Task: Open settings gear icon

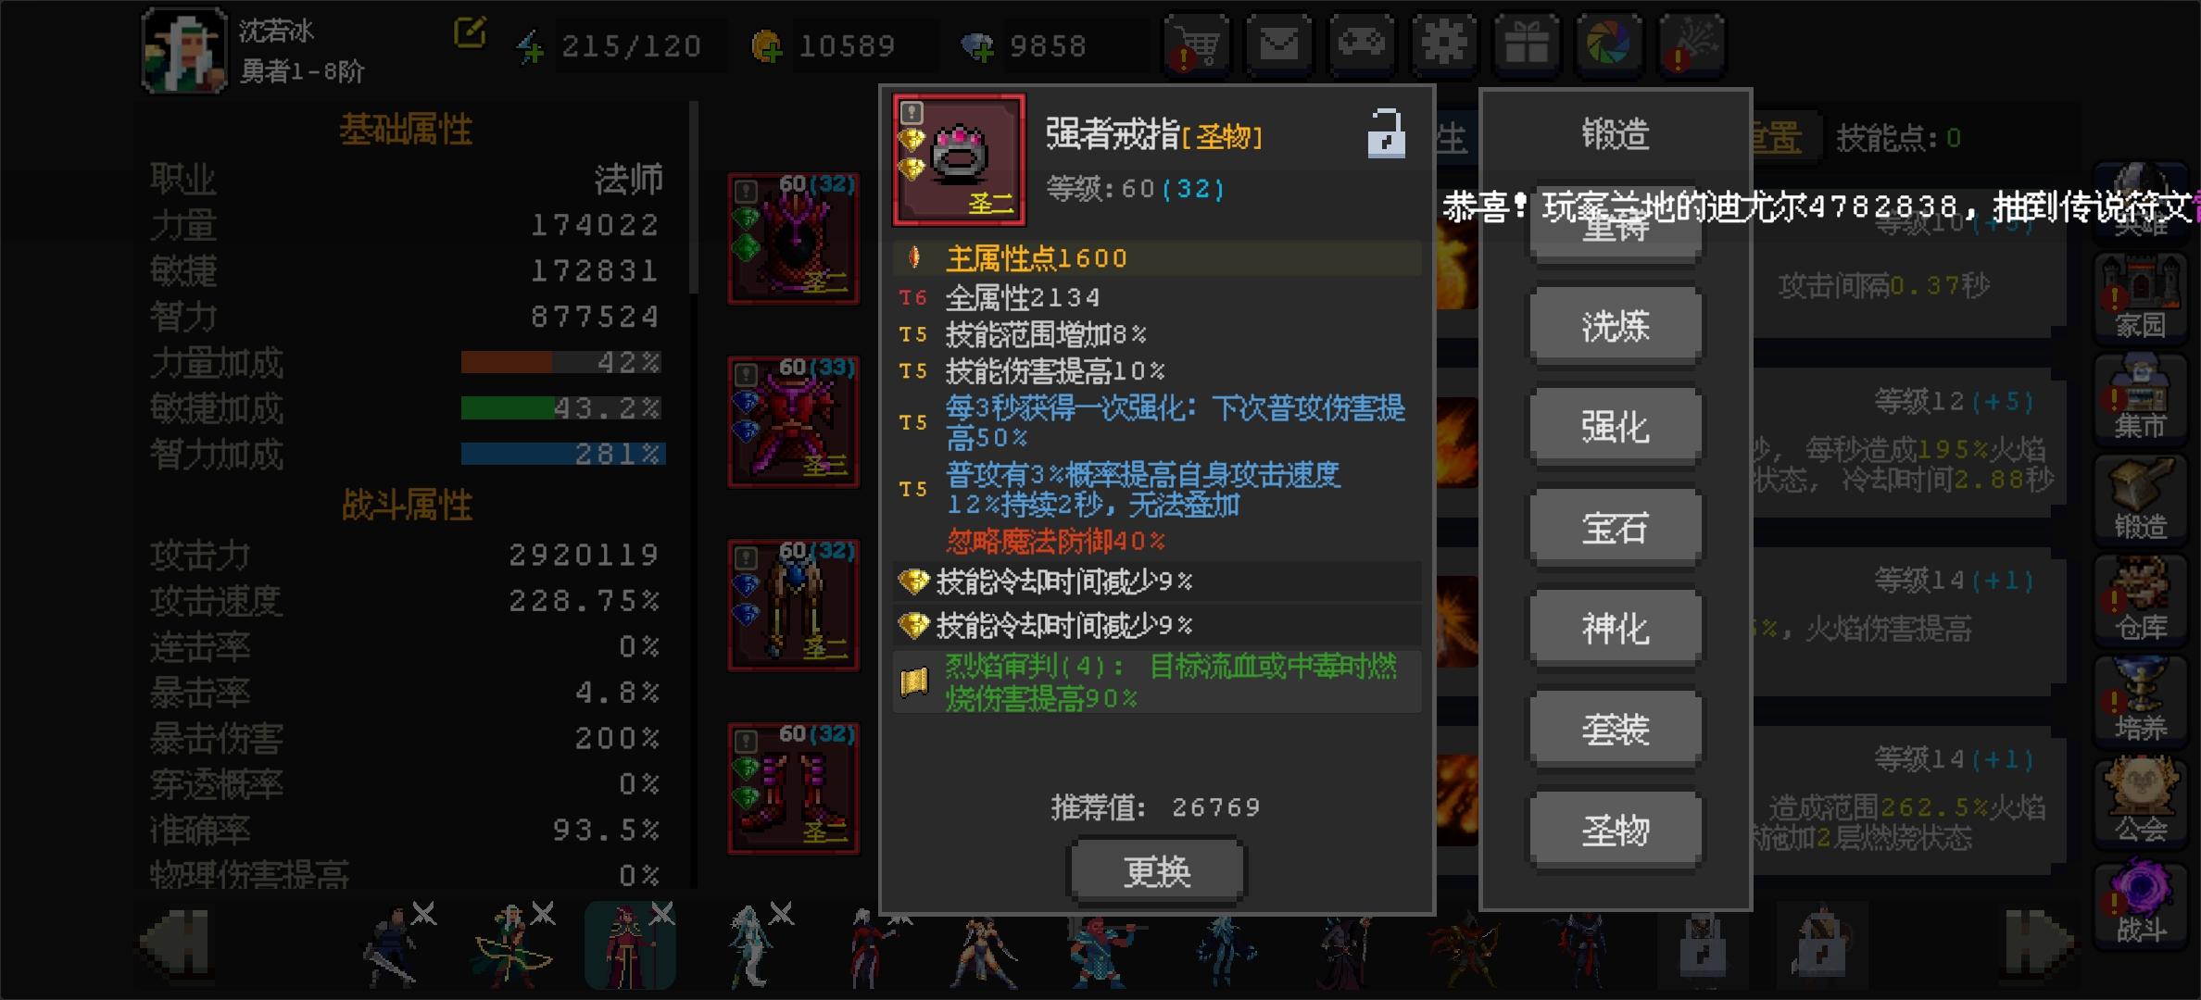Action: coord(1443,43)
